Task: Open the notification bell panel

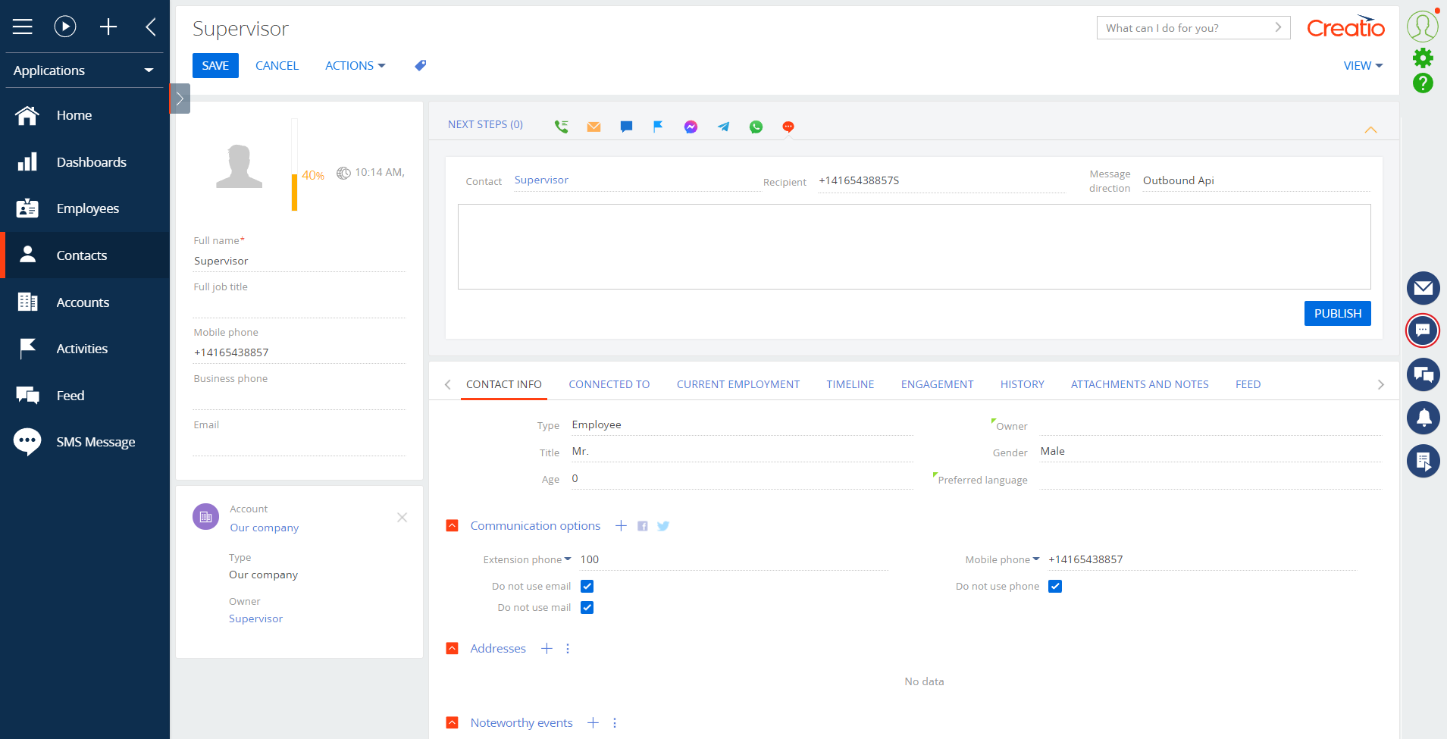Action: (1423, 418)
